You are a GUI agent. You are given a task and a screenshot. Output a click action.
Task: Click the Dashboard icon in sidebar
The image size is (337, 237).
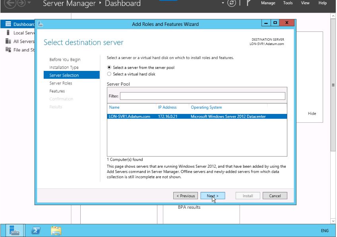[x=8, y=25]
